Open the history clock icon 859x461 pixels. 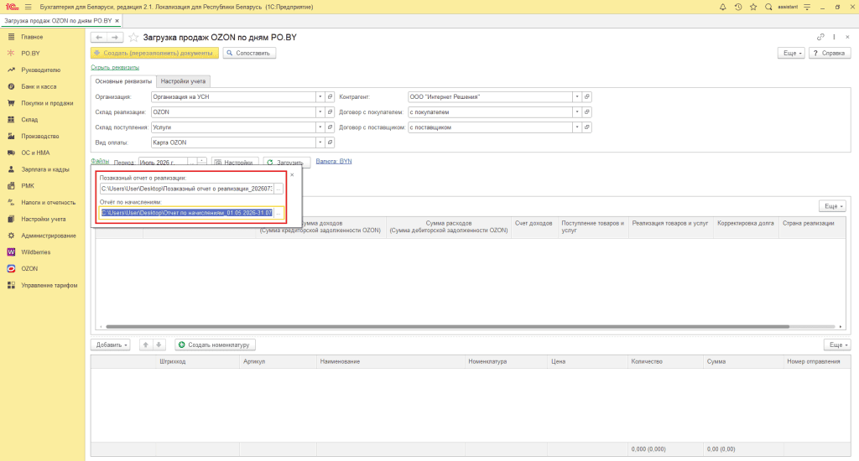[738, 7]
